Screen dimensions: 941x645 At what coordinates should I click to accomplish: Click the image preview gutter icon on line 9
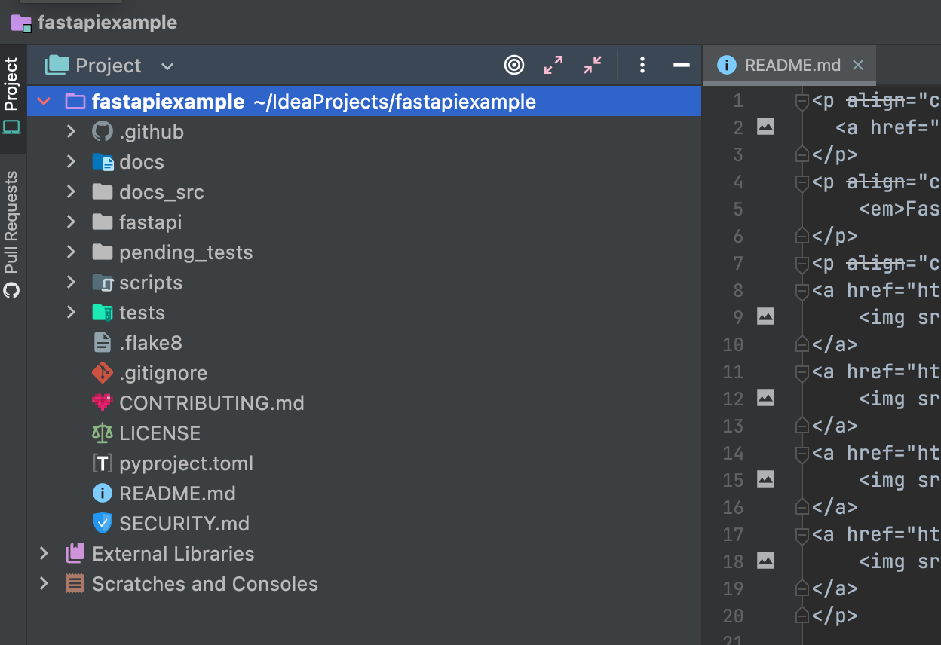pos(766,317)
